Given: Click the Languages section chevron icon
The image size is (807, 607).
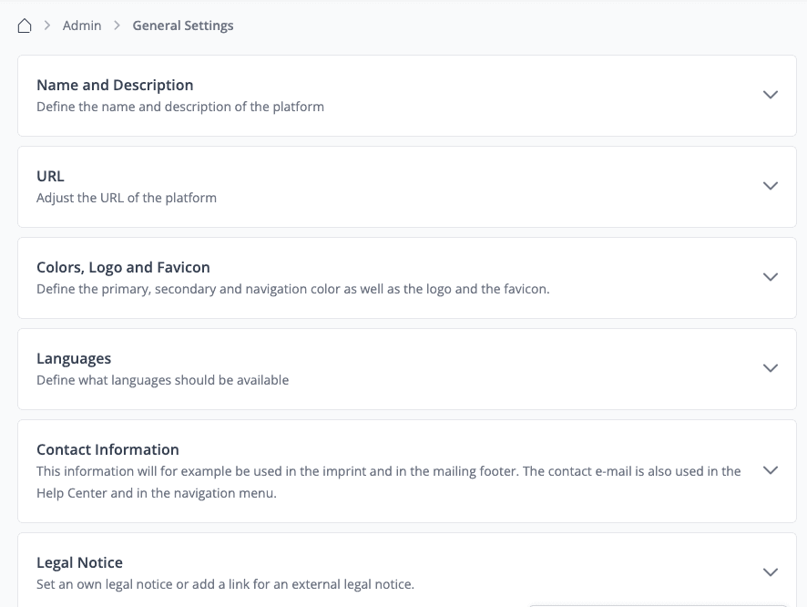Looking at the screenshot, I should [771, 368].
